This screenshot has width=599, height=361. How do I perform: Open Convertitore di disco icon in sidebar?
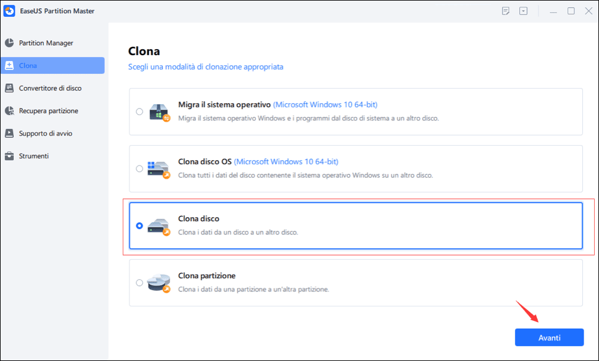[x=9, y=88]
